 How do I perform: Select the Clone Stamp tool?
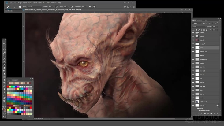[4, 68]
